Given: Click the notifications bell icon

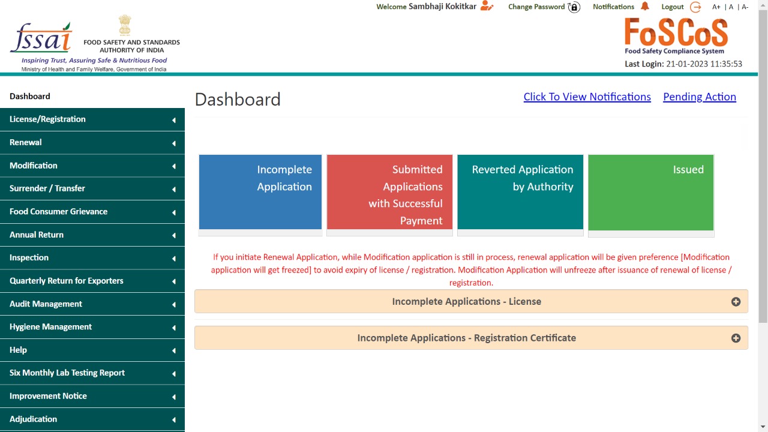Looking at the screenshot, I should tap(645, 6).
